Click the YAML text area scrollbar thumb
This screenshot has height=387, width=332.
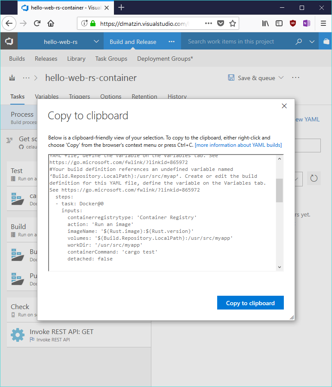tap(280, 190)
